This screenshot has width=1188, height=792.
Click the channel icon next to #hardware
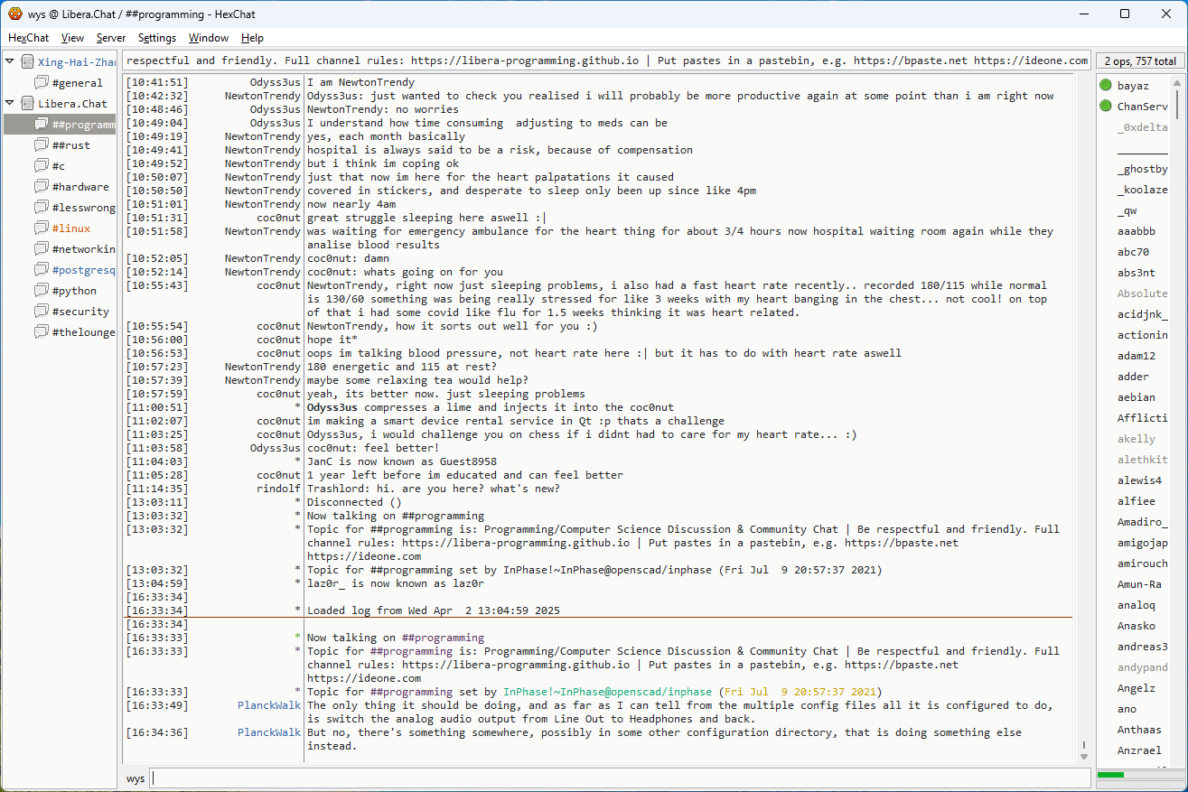coord(42,187)
